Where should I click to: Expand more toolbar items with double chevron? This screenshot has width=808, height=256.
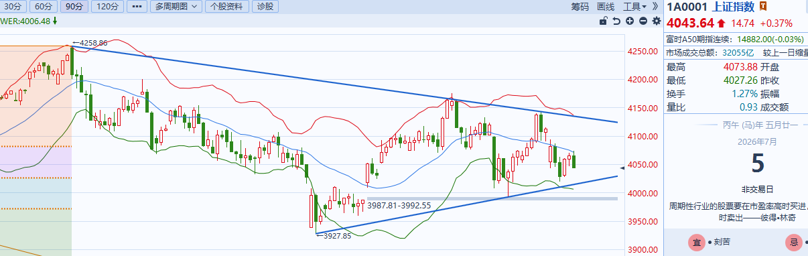point(655,6)
